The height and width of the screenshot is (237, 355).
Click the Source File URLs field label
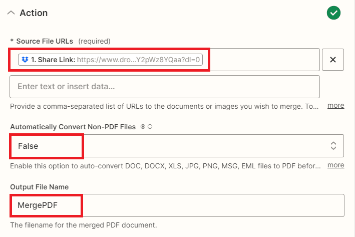click(x=45, y=41)
